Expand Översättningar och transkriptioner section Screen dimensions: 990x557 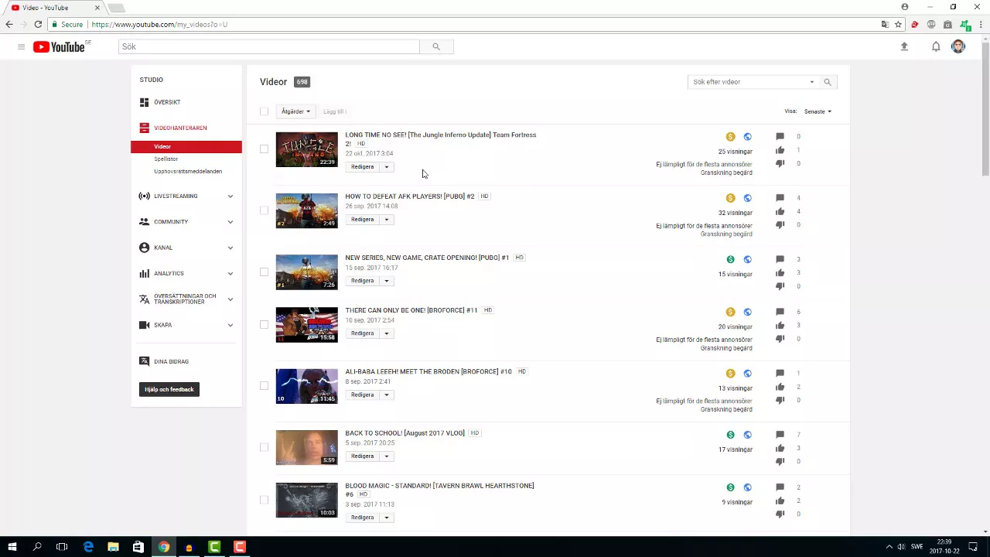230,299
